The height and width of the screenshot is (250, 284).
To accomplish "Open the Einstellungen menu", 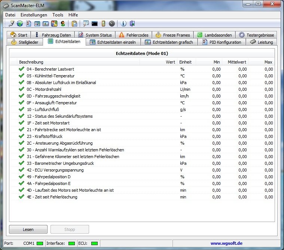I will [x=34, y=15].
